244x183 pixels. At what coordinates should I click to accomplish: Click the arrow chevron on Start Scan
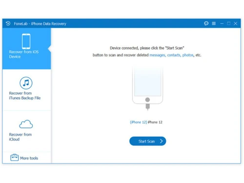(x=161, y=141)
